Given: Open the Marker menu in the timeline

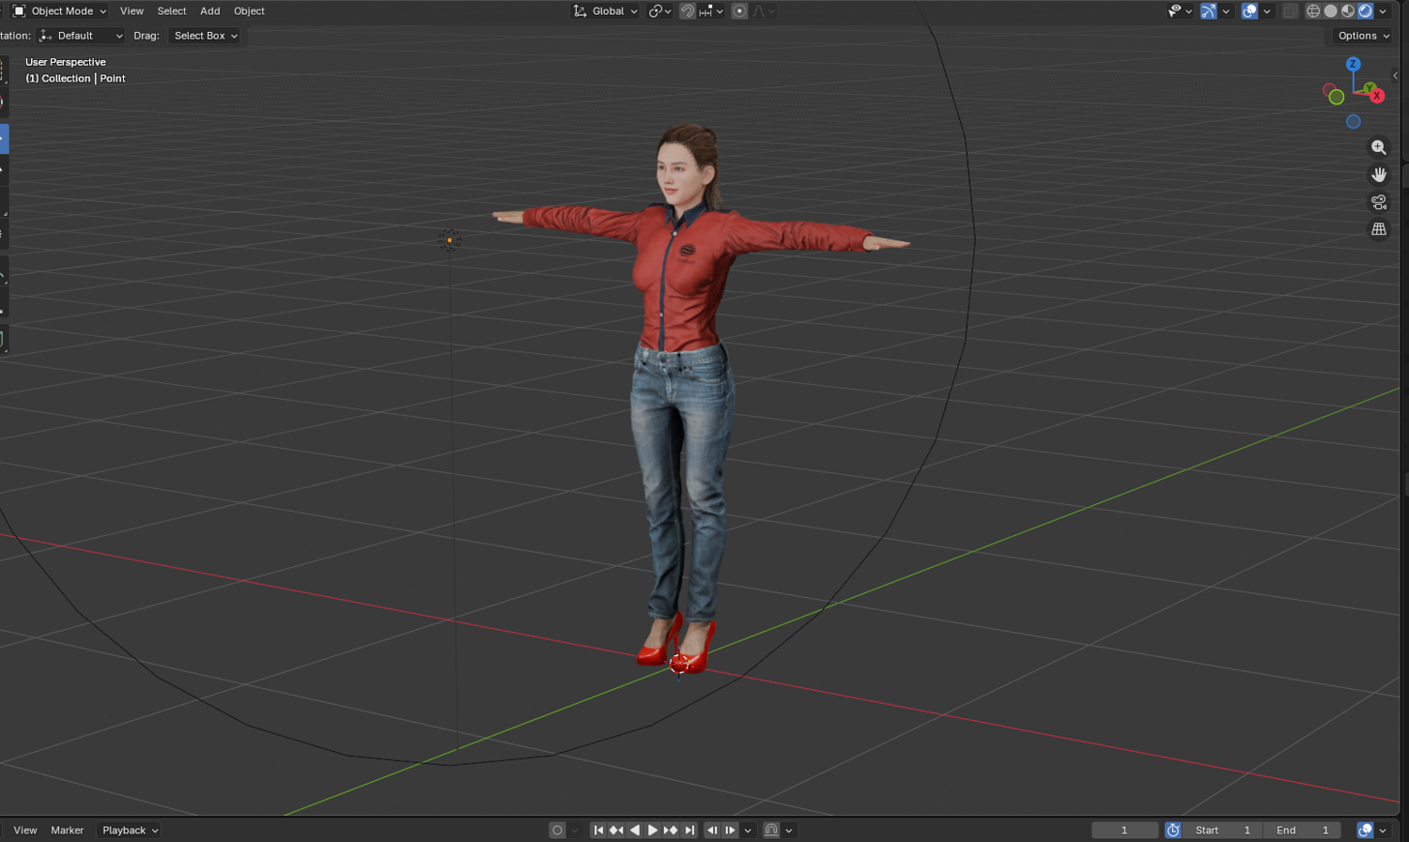Looking at the screenshot, I should tap(67, 830).
